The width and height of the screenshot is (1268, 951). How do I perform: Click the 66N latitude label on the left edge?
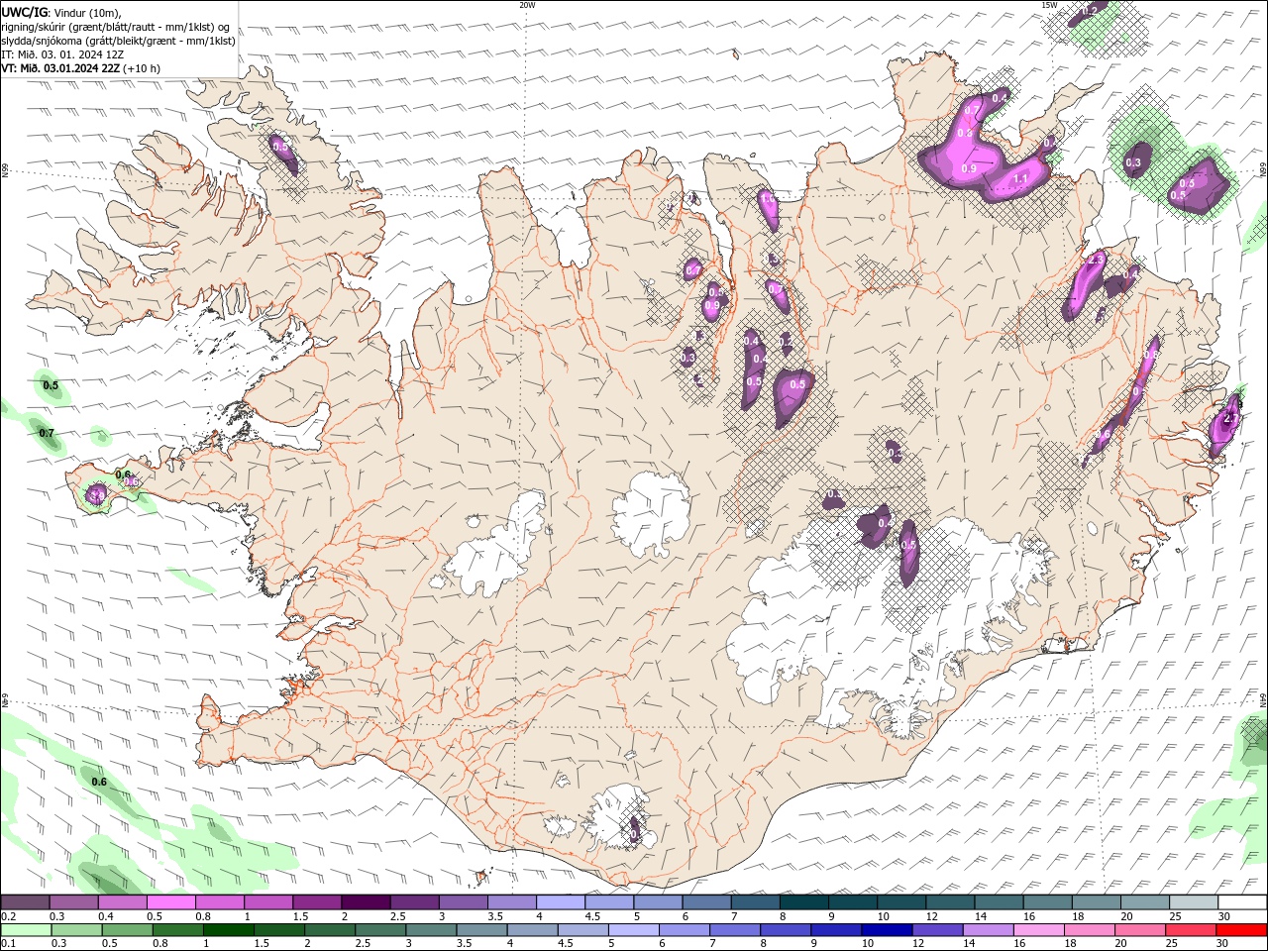5,171
